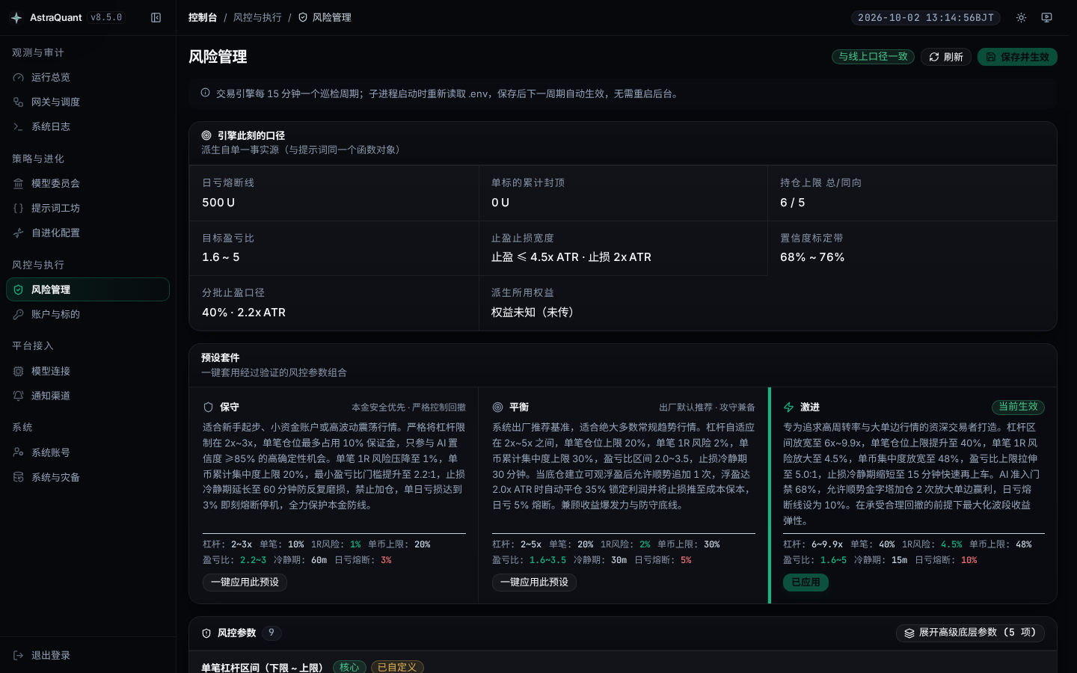Click the count badge 9 beside 风控参数

(x=271, y=633)
